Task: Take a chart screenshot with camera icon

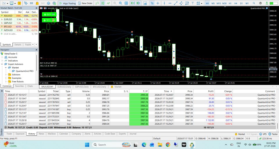Action: [145, 3]
